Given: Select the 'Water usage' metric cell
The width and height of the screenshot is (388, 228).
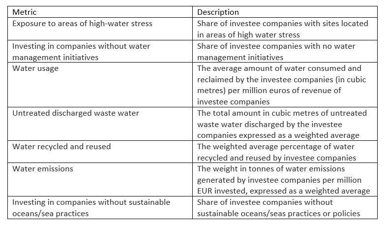Looking at the screenshot, I should [100, 85].
